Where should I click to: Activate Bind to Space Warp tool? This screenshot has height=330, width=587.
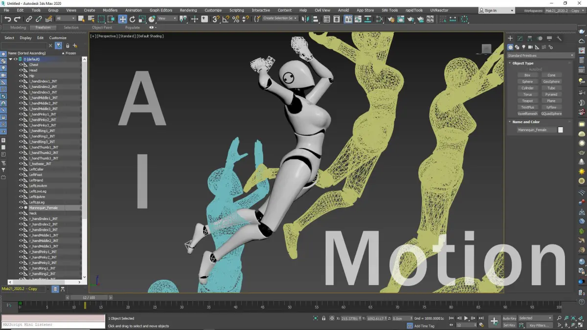[x=48, y=19]
